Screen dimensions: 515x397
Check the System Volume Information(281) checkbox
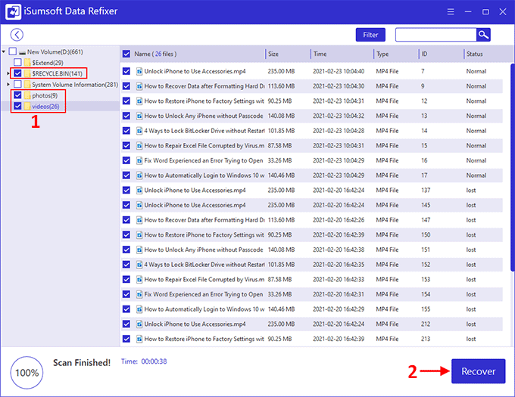tap(17, 84)
